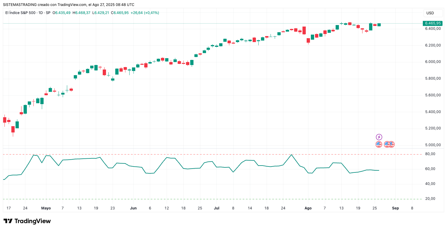Toggle the S&P 500 series visibility in legend
447x230 pixels.
21,13
